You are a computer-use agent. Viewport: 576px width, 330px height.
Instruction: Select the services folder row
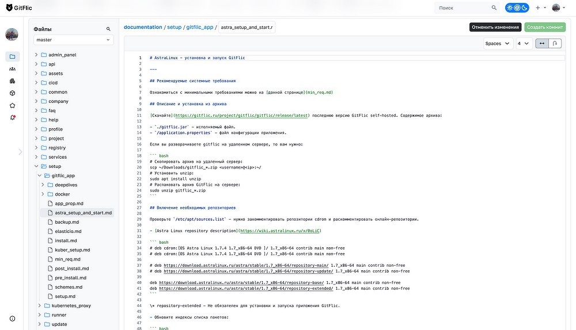click(74, 157)
